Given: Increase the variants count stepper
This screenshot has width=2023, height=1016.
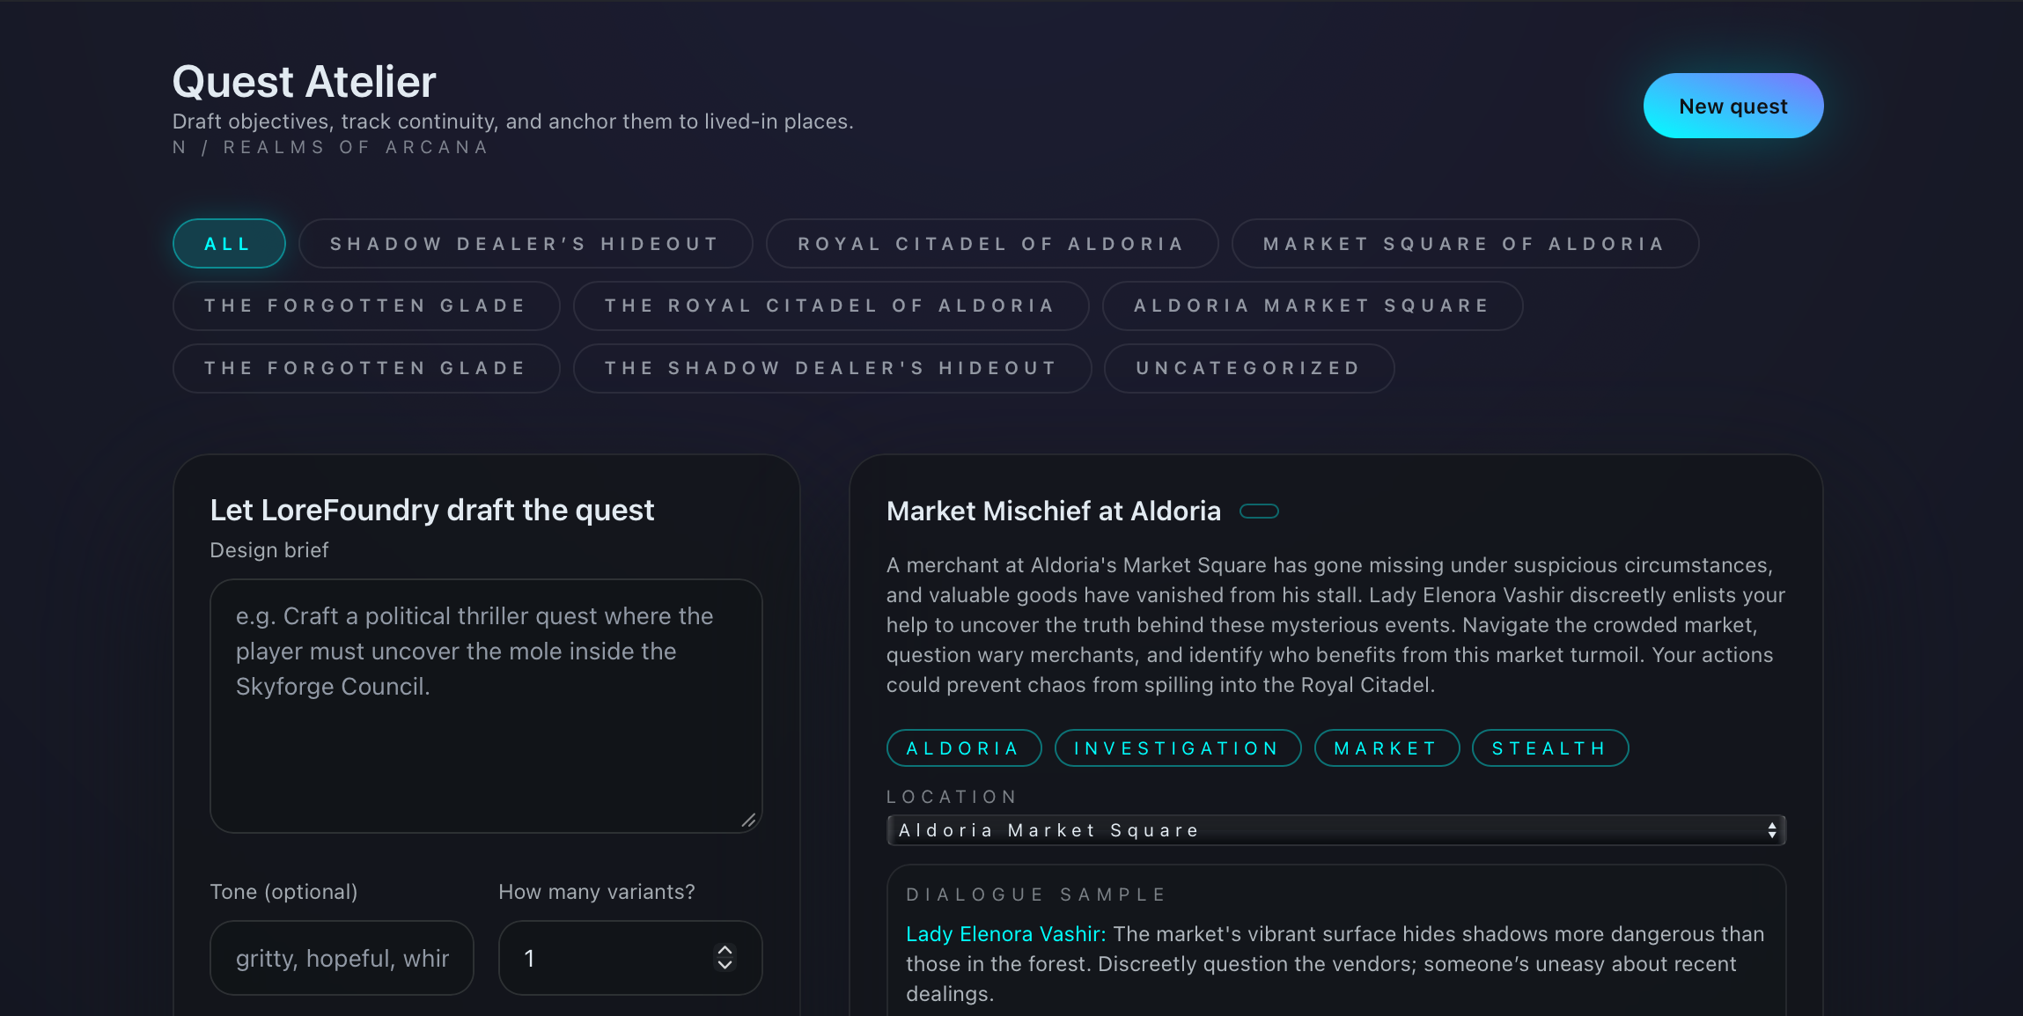Looking at the screenshot, I should pos(725,951).
